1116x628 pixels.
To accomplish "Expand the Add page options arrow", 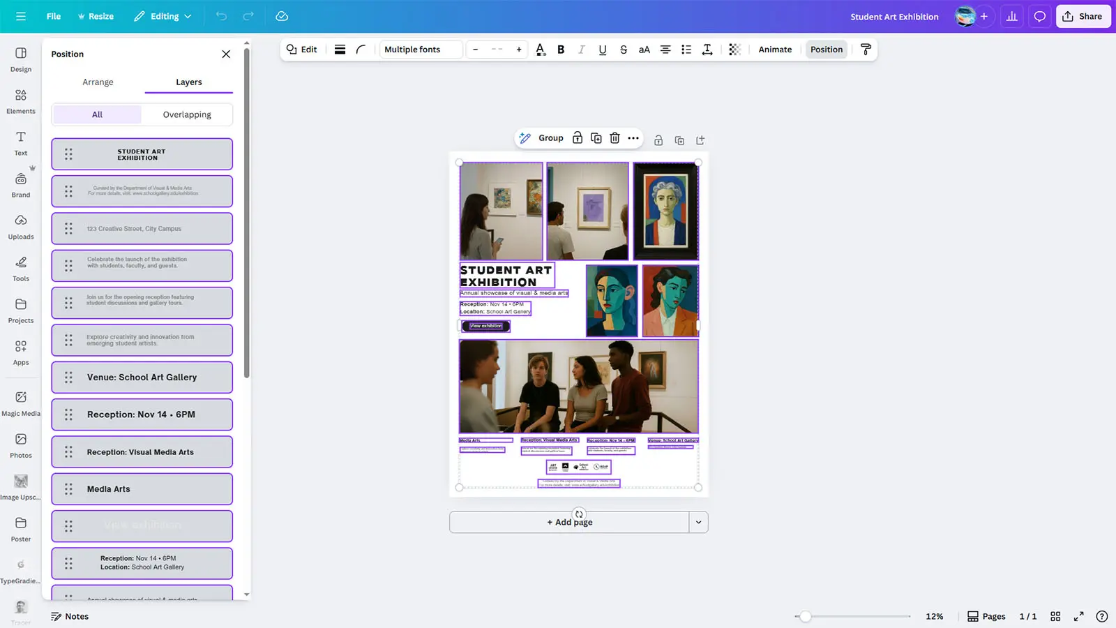I will 698,522.
